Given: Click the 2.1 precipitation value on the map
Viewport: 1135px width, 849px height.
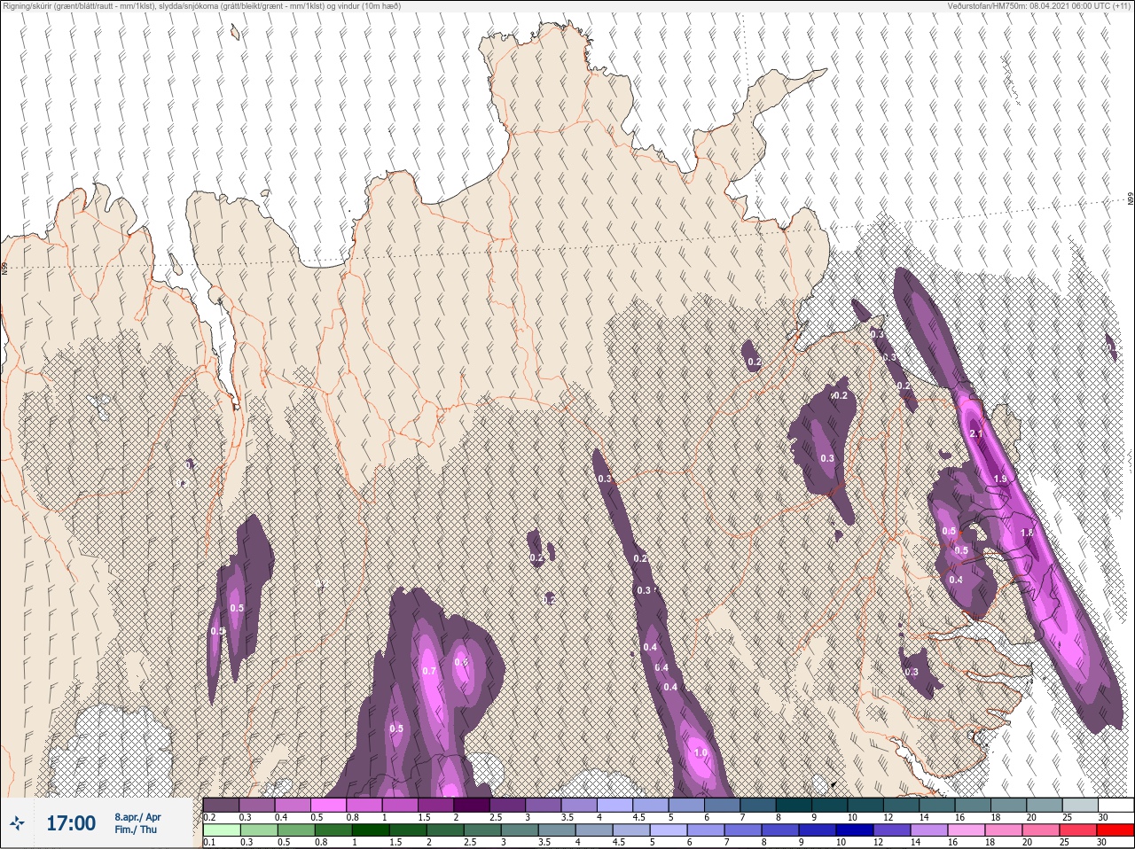Looking at the screenshot, I should coord(976,434).
